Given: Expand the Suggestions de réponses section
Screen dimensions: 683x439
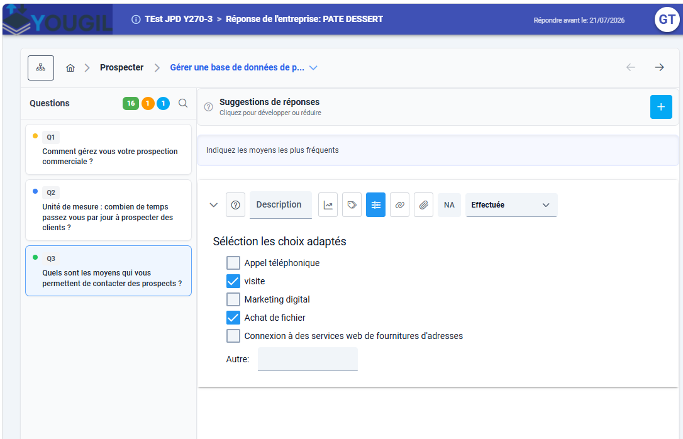Looking at the screenshot, I should (438, 107).
